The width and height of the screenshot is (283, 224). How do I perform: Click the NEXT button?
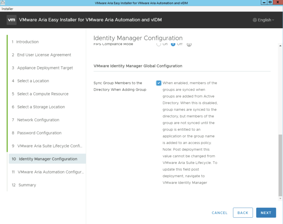[266, 213]
